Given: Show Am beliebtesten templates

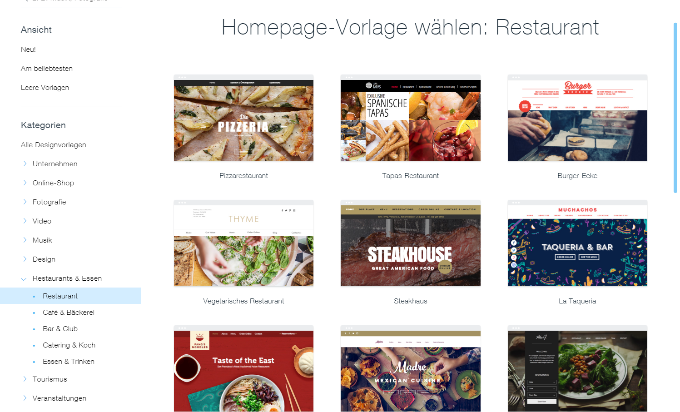Looking at the screenshot, I should click(x=47, y=69).
